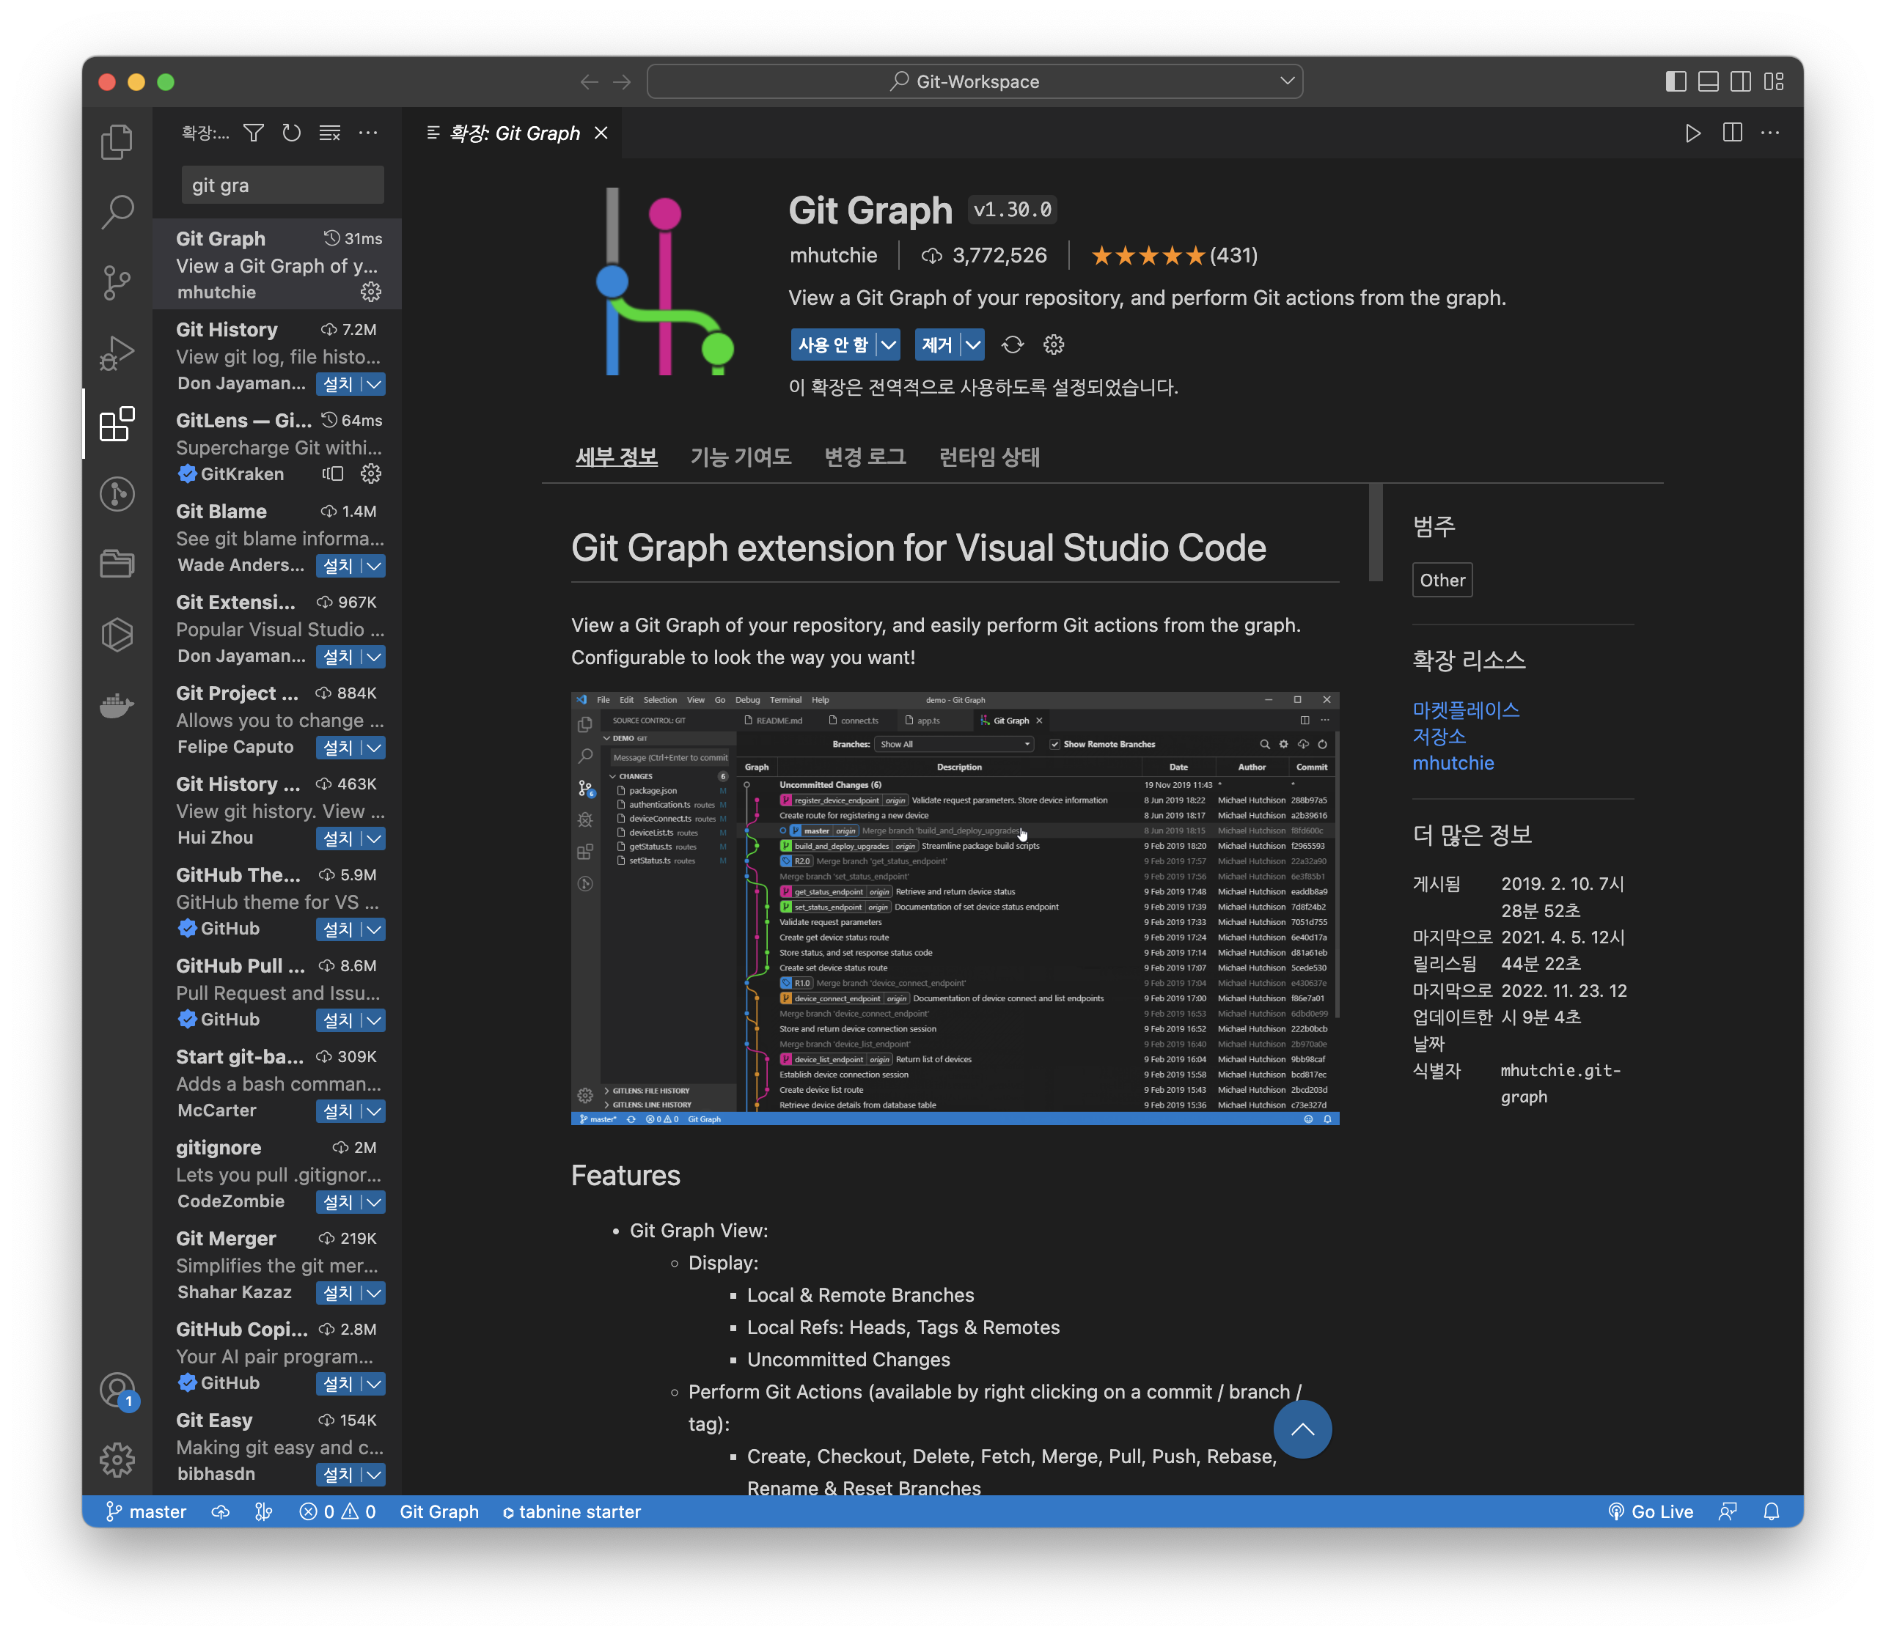Switch to the 변경 로그 tab
1886x1636 pixels.
[865, 457]
